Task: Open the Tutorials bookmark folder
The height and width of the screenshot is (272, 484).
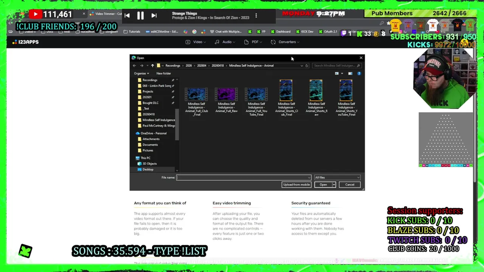Action: coord(132,32)
